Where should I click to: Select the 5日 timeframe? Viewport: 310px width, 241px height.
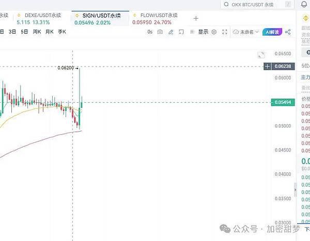pos(24,32)
